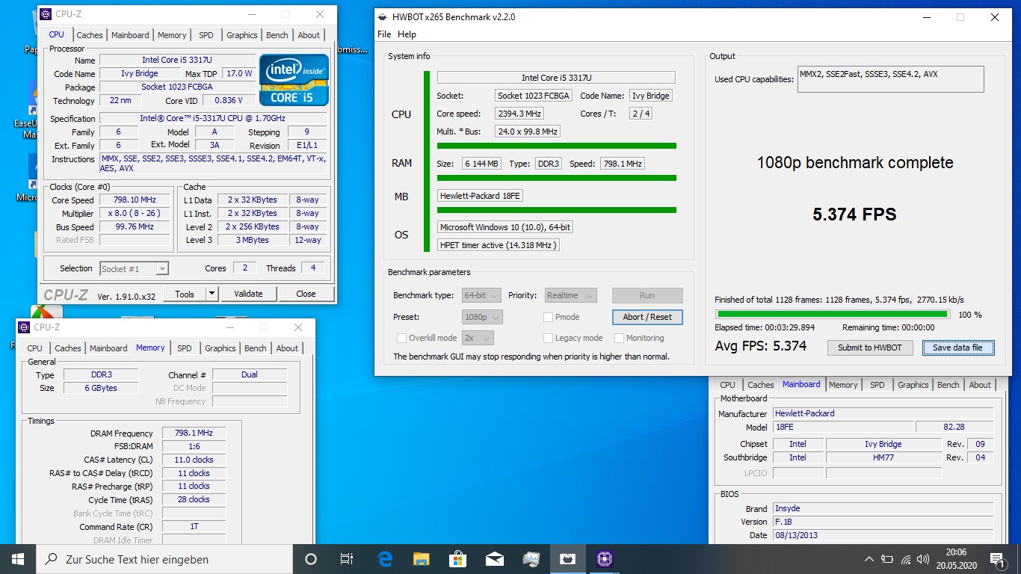1021x574 pixels.
Task: Click the purple CPU-Z taskbar icon
Action: click(x=605, y=558)
